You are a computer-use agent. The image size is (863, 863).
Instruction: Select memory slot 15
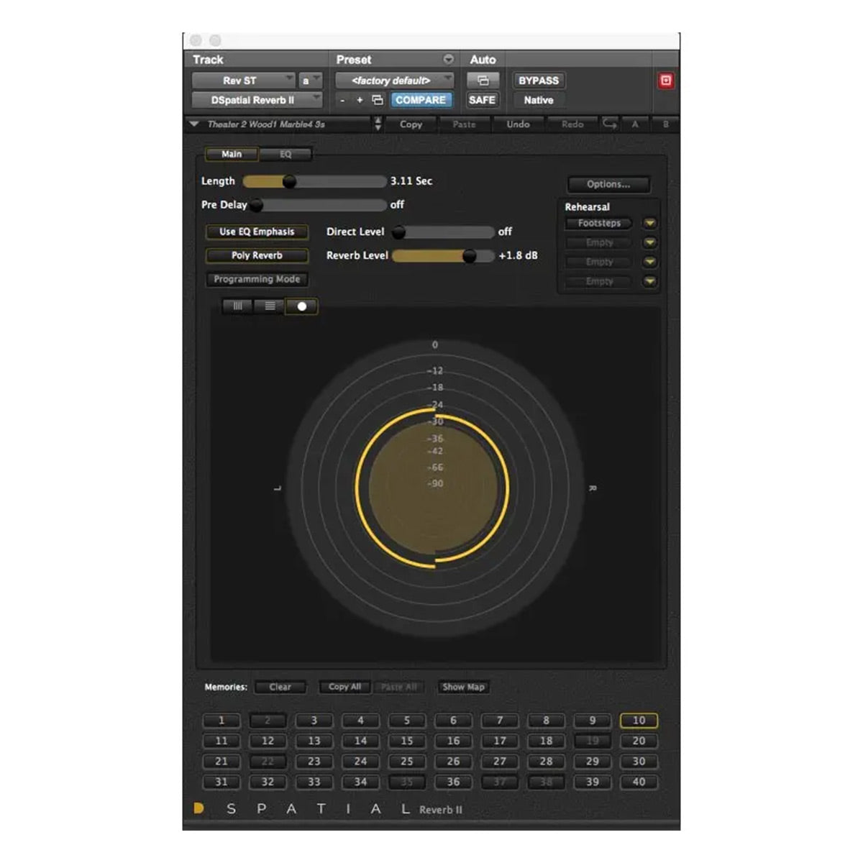[407, 741]
